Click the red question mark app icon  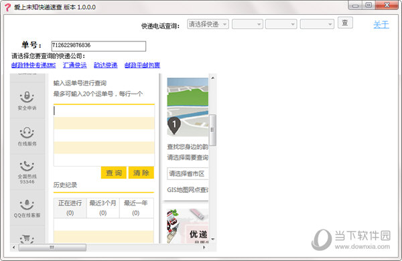(7, 7)
